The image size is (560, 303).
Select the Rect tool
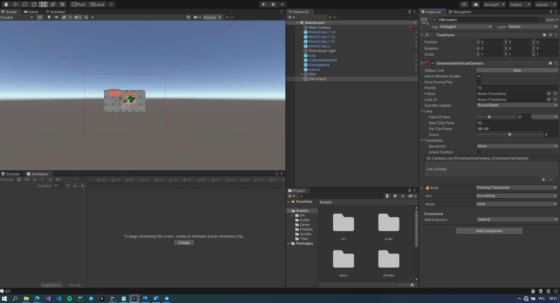pos(44,4)
